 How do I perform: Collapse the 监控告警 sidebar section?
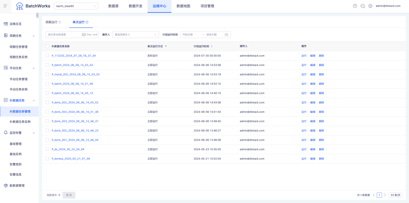coord(34,133)
